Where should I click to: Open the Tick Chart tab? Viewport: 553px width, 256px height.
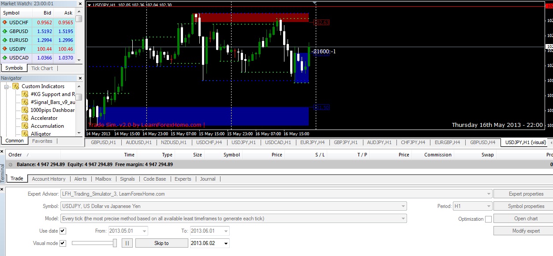tap(42, 68)
